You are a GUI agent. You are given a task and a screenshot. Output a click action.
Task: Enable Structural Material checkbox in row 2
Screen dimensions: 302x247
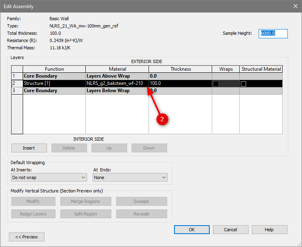(243, 84)
